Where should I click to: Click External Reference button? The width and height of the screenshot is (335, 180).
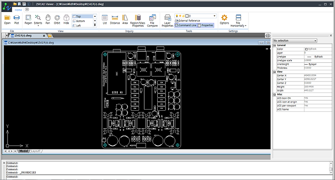pyautogui.click(x=188, y=21)
